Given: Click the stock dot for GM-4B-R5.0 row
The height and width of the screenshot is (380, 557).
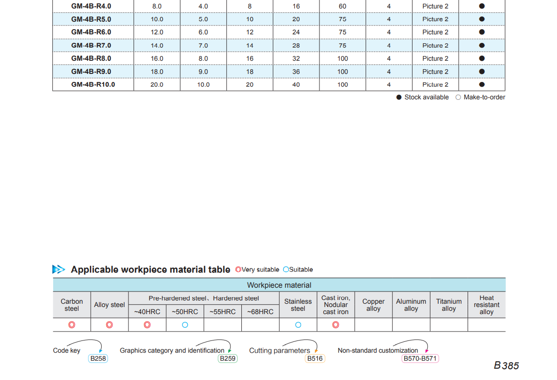Looking at the screenshot, I should coord(482,19).
